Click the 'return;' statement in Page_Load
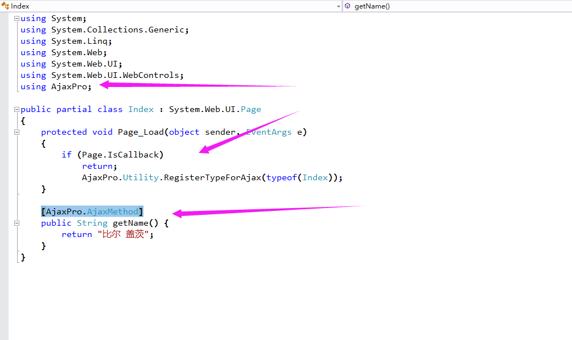This screenshot has height=340, width=572. coord(100,166)
